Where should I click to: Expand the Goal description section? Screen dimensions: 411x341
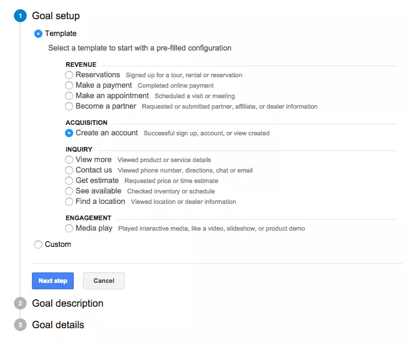tap(67, 304)
